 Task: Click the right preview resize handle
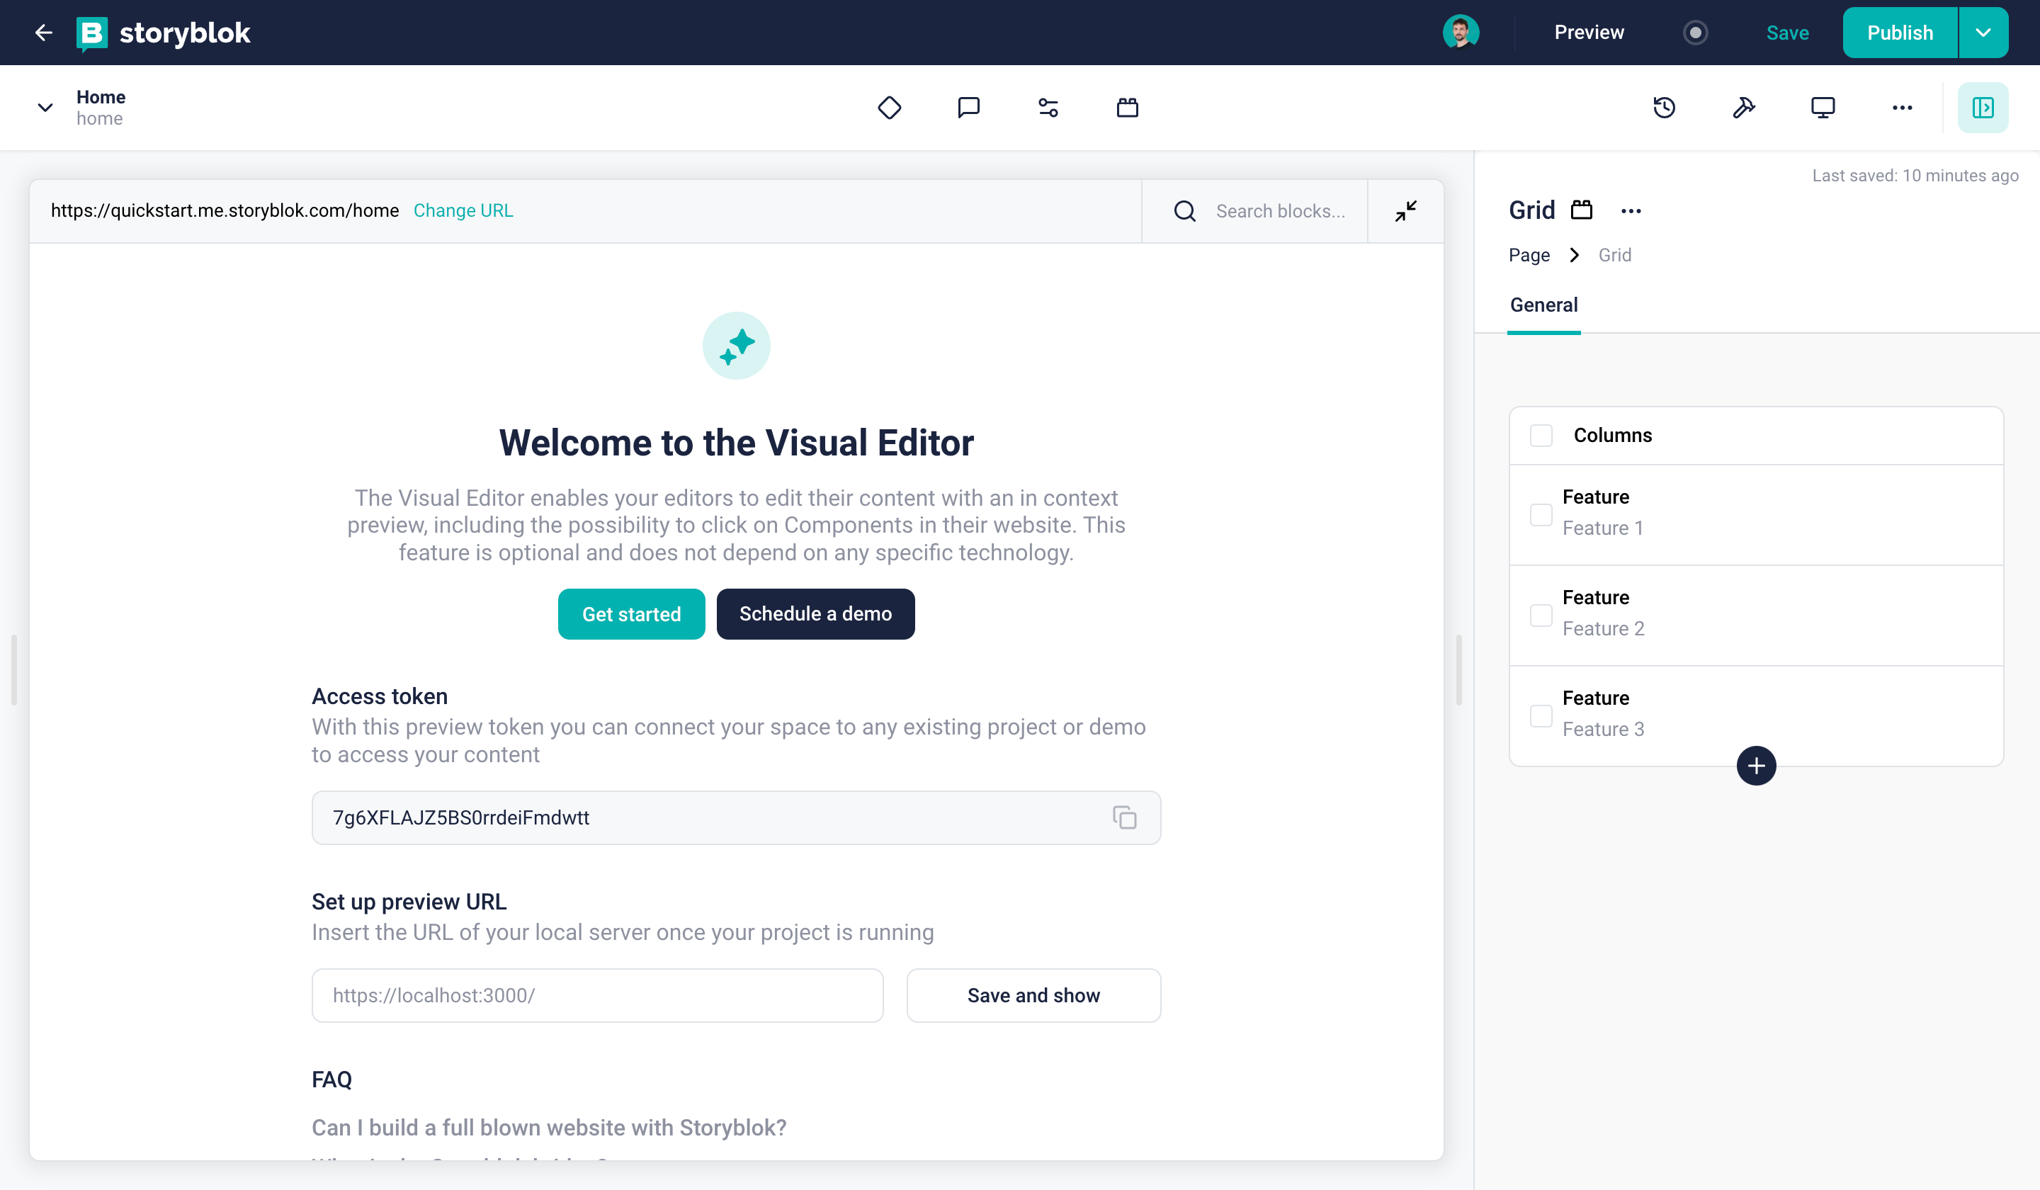[1458, 669]
